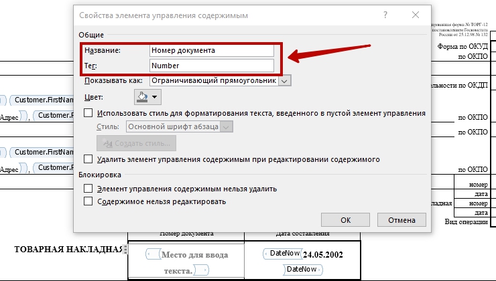Close the content control properties dialog
Image resolution: width=496 pixels, height=281 pixels.
pyautogui.click(x=416, y=15)
